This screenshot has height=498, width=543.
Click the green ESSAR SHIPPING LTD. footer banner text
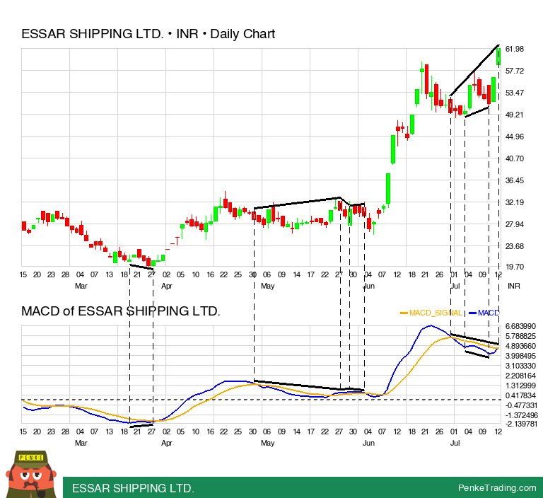pyautogui.click(x=133, y=488)
